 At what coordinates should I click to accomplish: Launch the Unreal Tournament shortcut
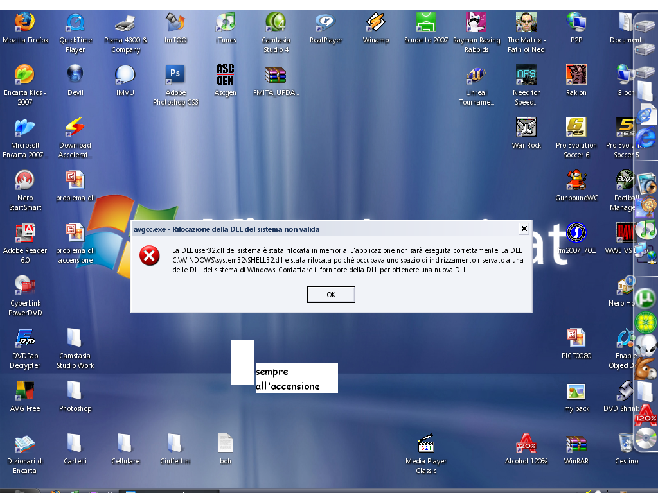coord(476,85)
